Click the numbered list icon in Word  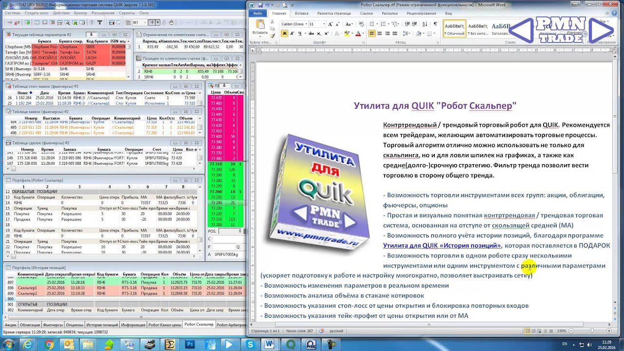click(383, 24)
